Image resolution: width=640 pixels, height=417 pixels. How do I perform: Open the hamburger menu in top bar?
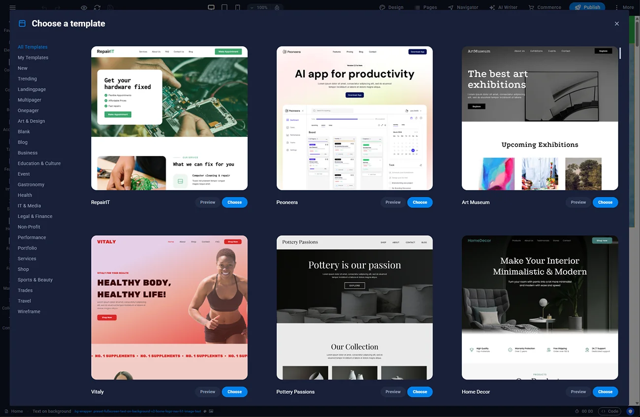12,7
